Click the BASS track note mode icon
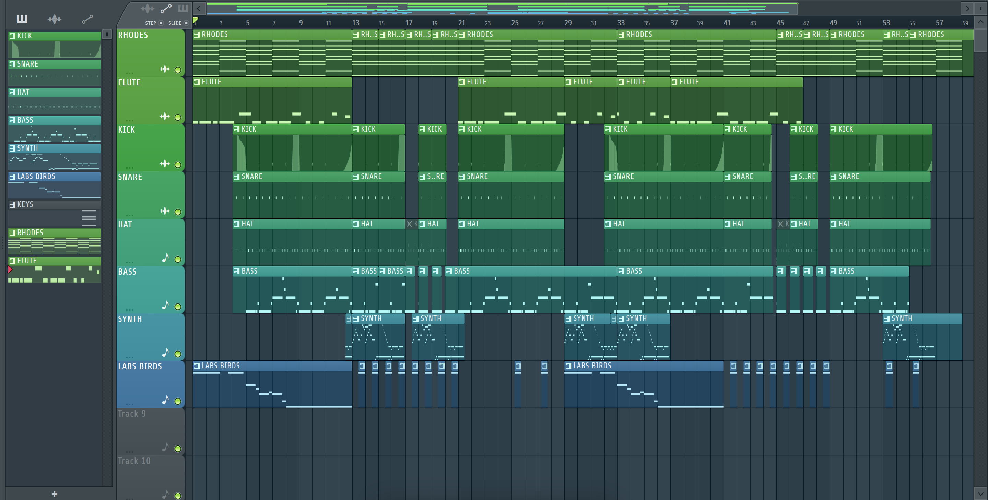The height and width of the screenshot is (500, 988). tap(165, 305)
